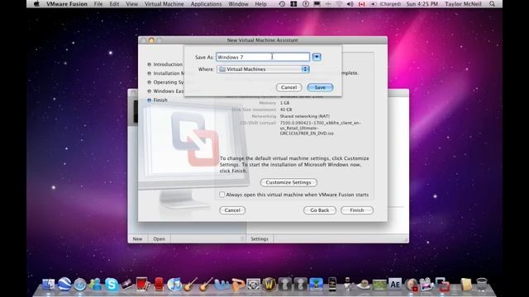529x297 pixels.
Task: Click Go Back button
Action: coord(320,210)
